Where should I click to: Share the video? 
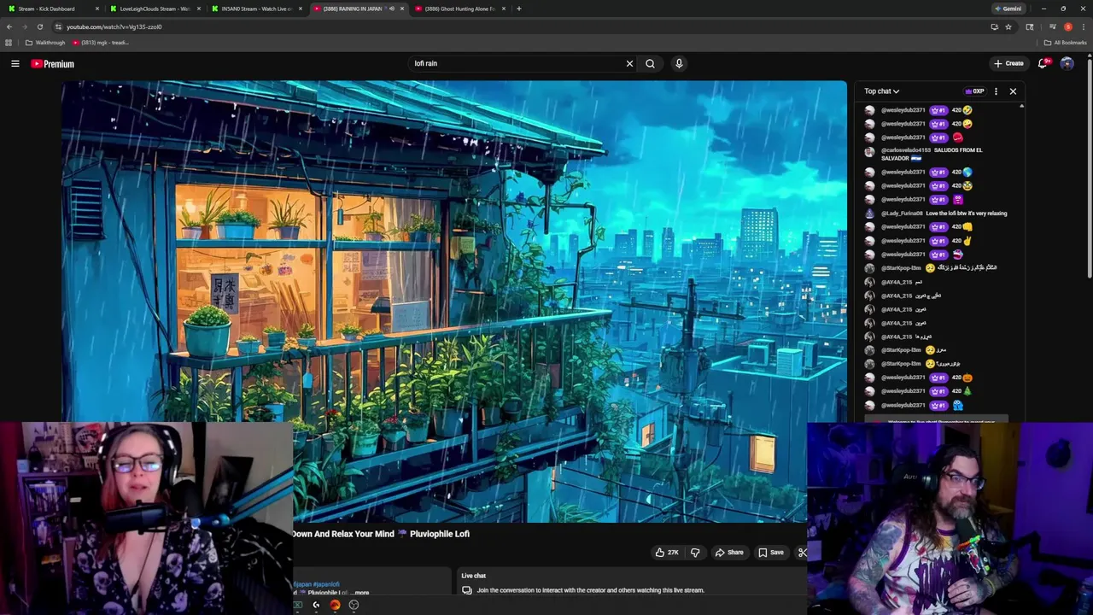pos(729,553)
